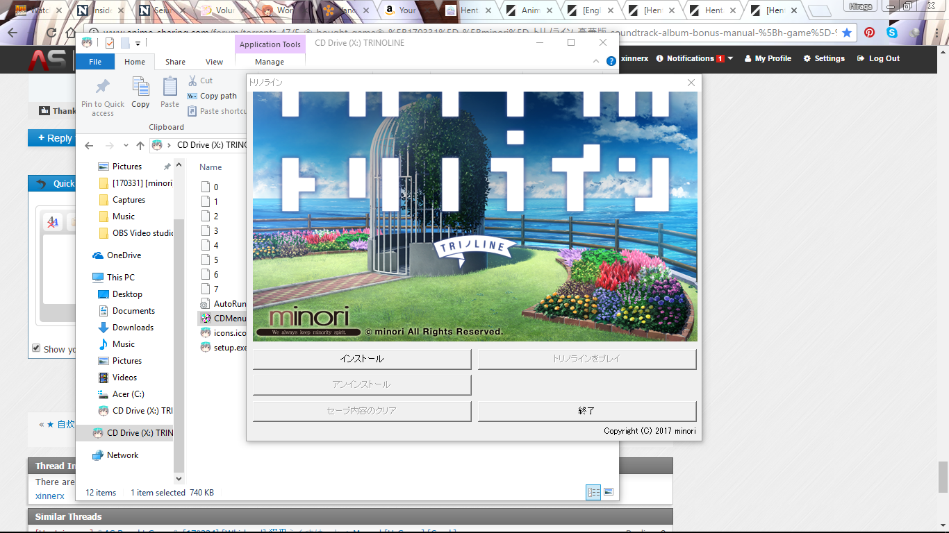Collapse the Explorer ribbon with chevron

(596, 61)
